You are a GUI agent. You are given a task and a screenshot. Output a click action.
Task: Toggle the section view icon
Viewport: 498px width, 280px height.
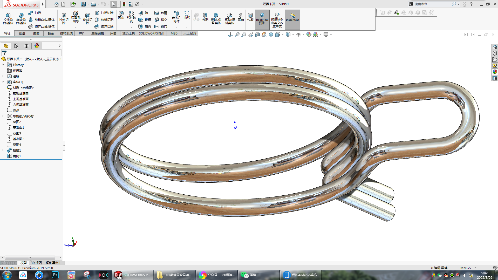[257, 35]
